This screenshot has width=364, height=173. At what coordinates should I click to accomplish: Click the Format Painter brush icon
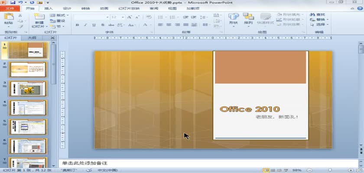20,26
